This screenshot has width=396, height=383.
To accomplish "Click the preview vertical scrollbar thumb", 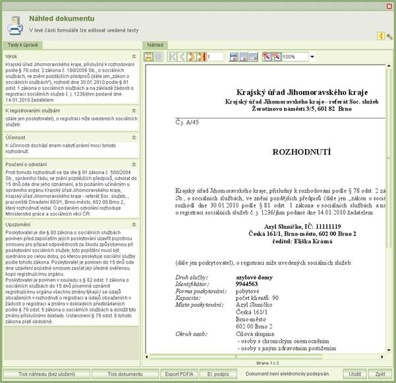I will click(389, 158).
